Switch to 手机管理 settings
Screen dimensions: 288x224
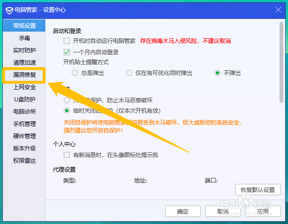(x=24, y=124)
